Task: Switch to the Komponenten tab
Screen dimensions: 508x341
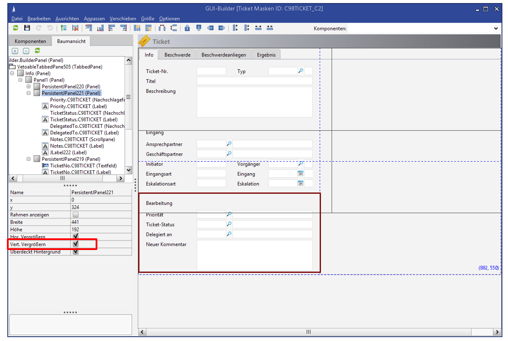Action: pos(30,41)
